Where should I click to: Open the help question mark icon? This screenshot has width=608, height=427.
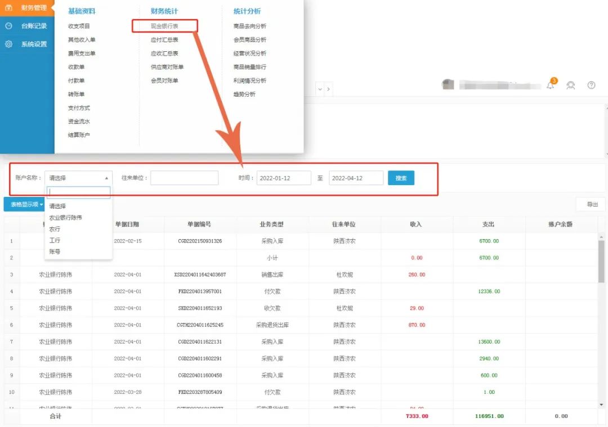(591, 86)
